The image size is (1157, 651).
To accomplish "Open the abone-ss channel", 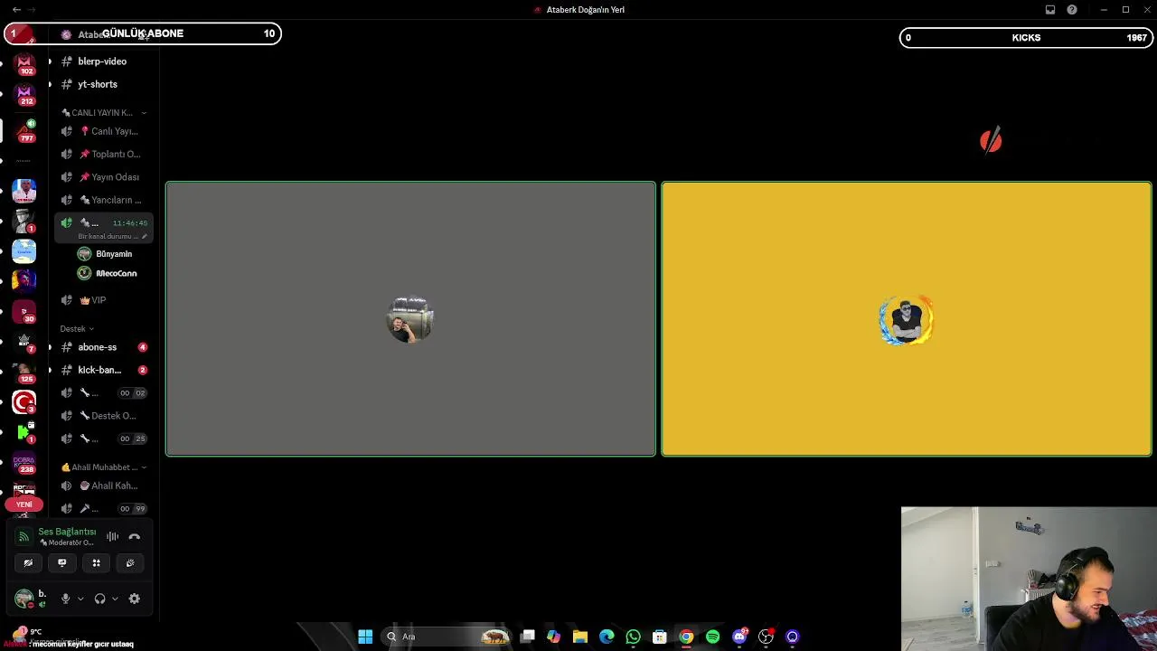I will point(104,347).
